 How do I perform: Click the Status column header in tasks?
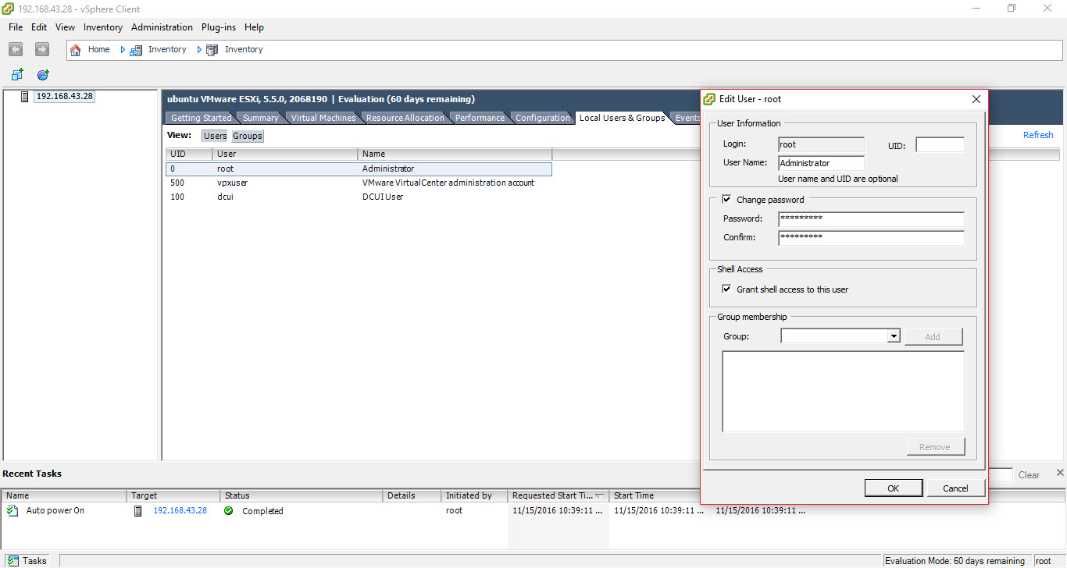pos(302,495)
